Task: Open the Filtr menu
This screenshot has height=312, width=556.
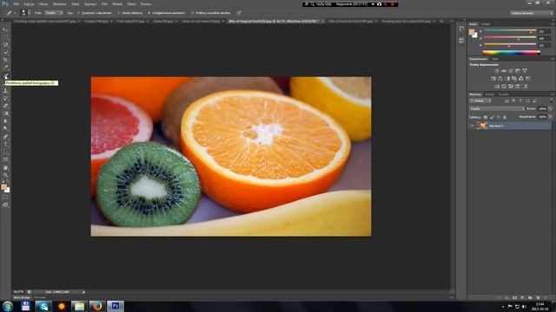Action: click(104, 4)
